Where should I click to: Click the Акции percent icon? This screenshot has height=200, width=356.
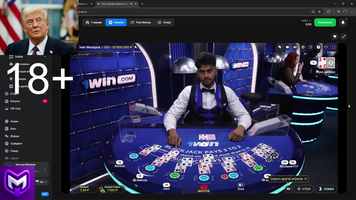(7, 121)
